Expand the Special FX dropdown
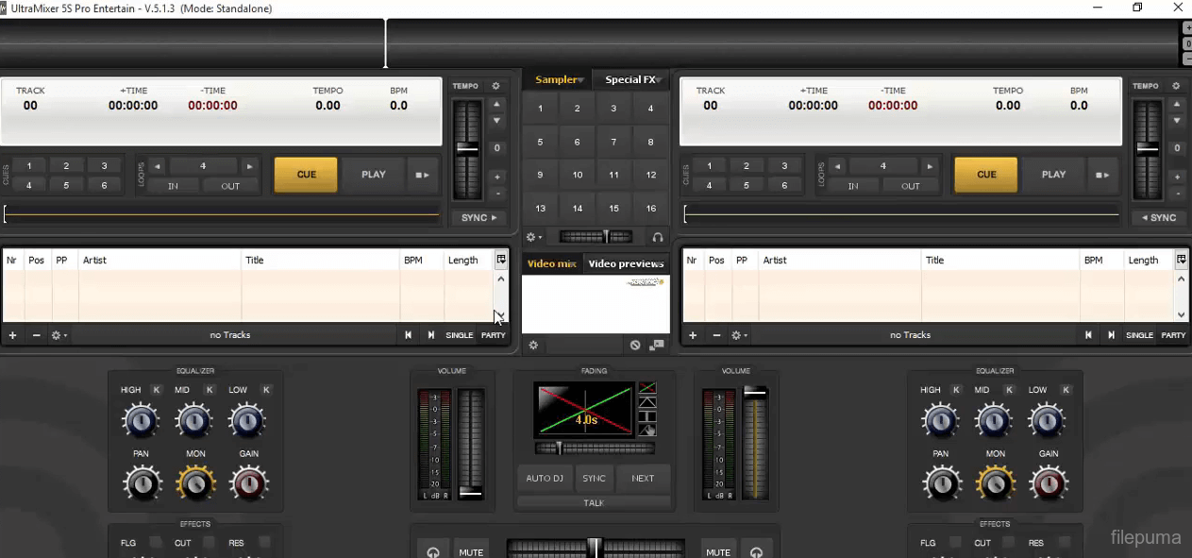 660,80
